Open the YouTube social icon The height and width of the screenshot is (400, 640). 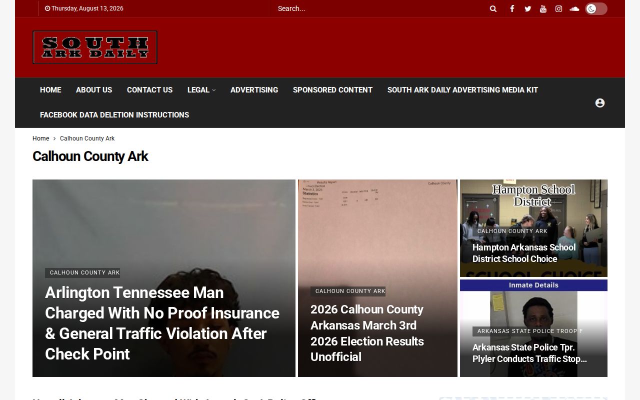[543, 8]
